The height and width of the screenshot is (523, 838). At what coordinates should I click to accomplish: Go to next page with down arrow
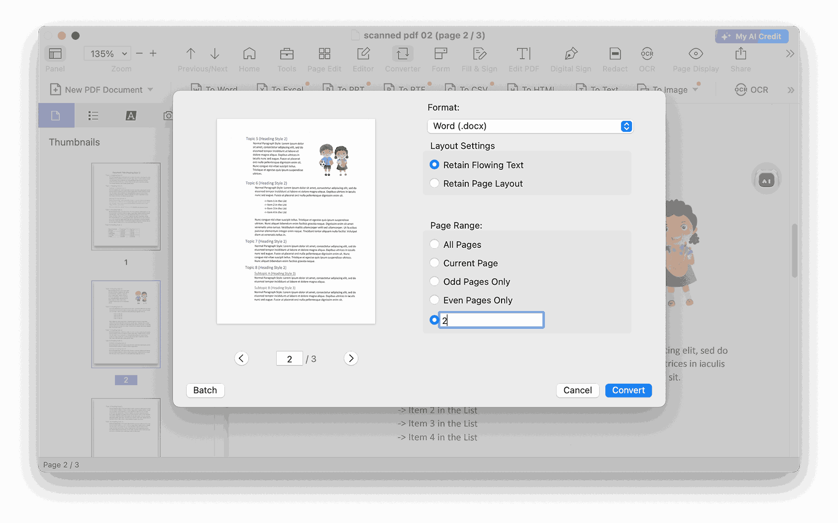pyautogui.click(x=215, y=53)
